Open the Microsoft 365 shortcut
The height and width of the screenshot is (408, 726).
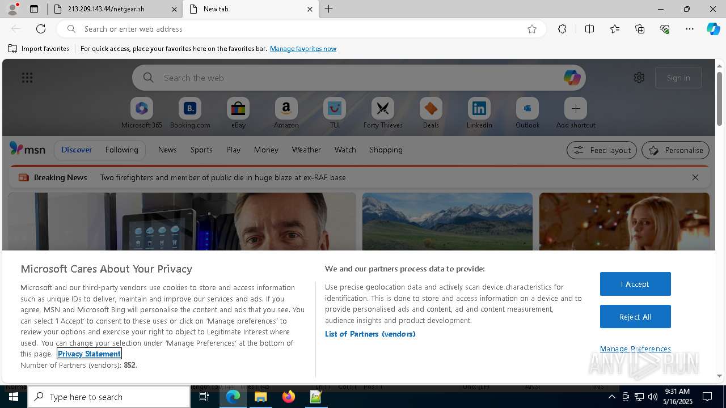coord(142,113)
